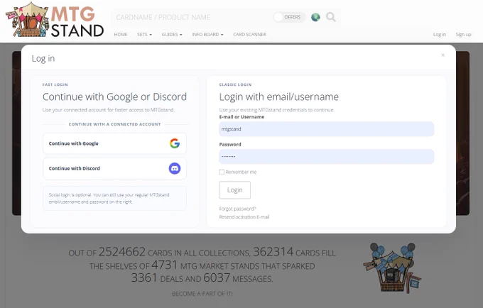Viewport: 483px width, 308px height.
Task: Click the Log in link in header
Action: [440, 35]
